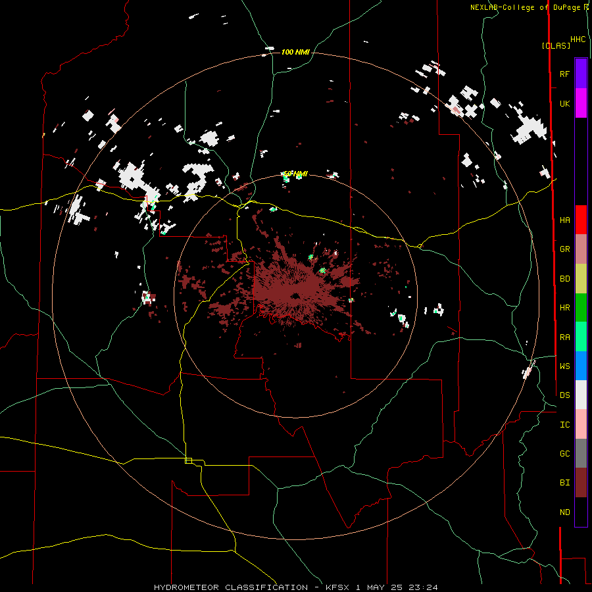
Task: Click the 100 NMI range ring label
Action: [x=295, y=52]
